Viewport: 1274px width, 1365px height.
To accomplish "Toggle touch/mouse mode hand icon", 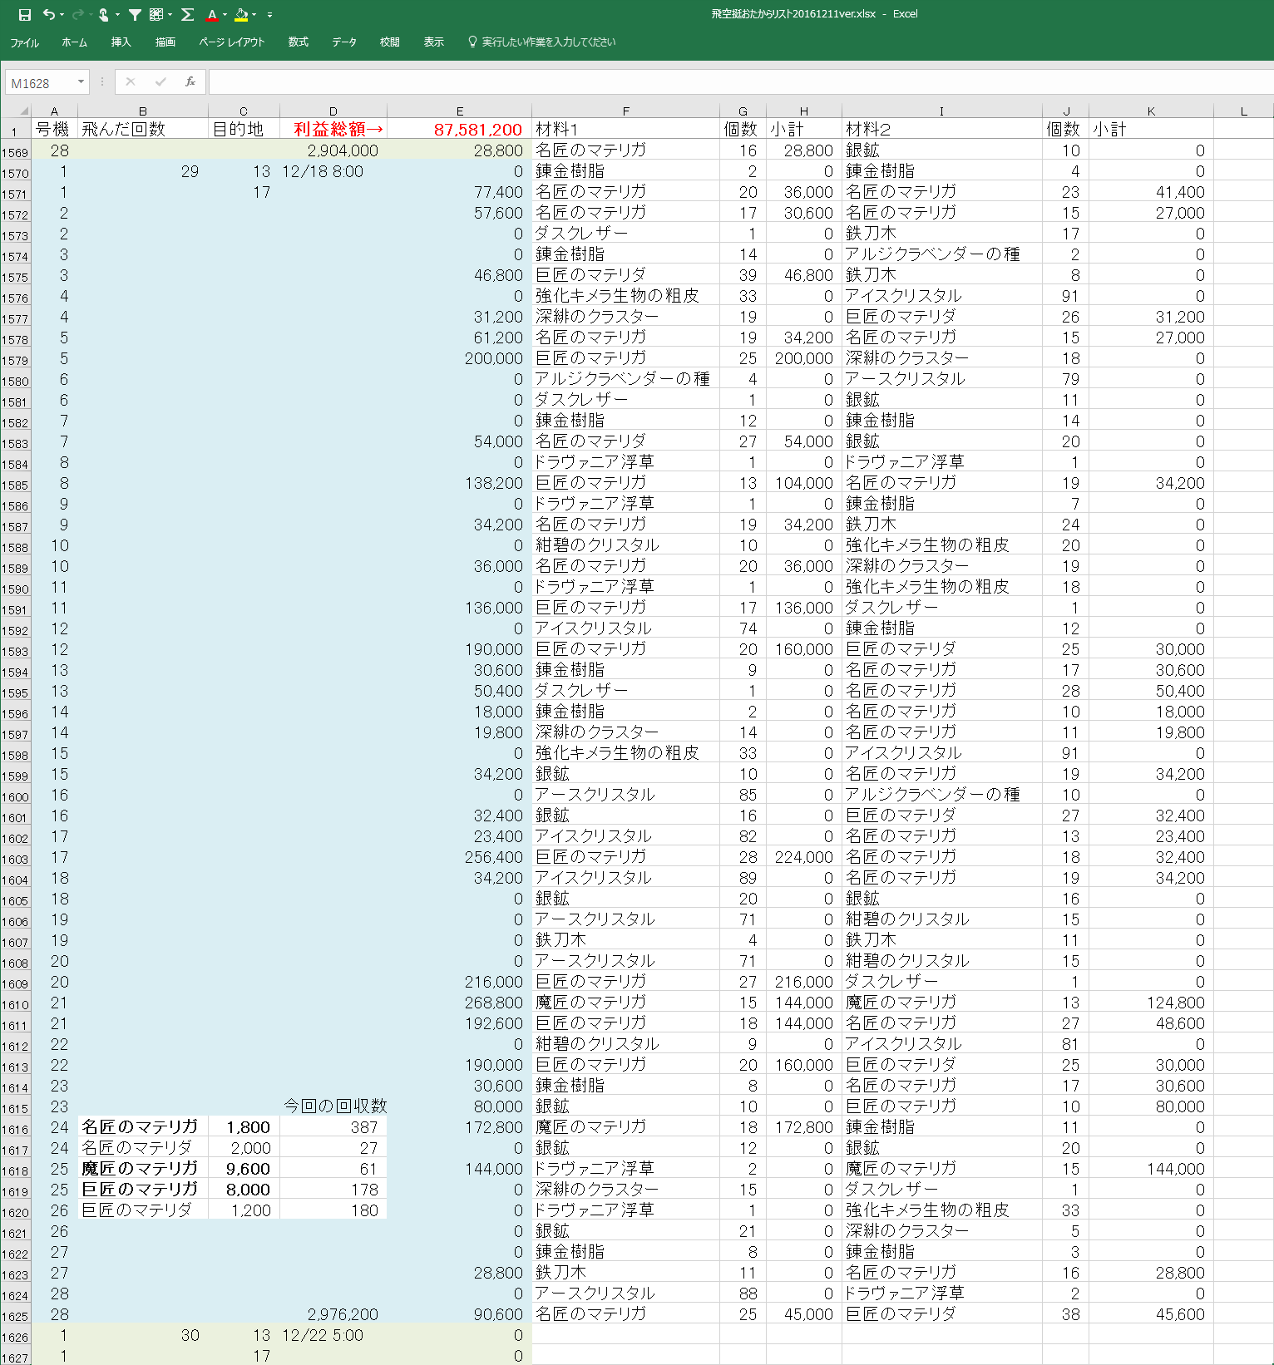I will coord(104,14).
